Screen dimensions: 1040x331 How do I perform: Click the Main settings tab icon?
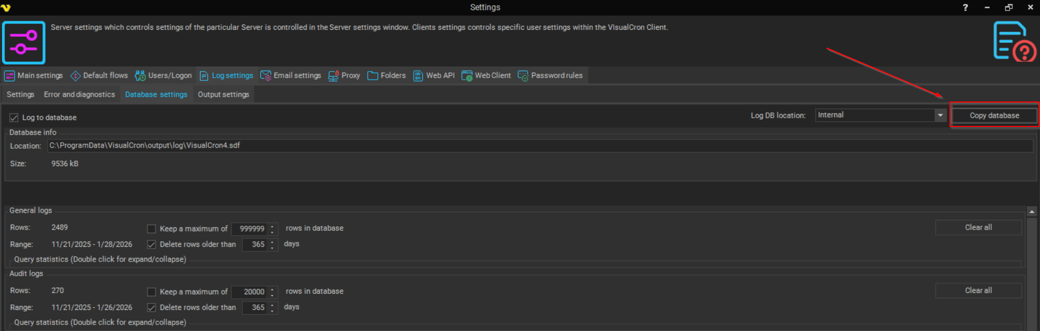pos(9,76)
